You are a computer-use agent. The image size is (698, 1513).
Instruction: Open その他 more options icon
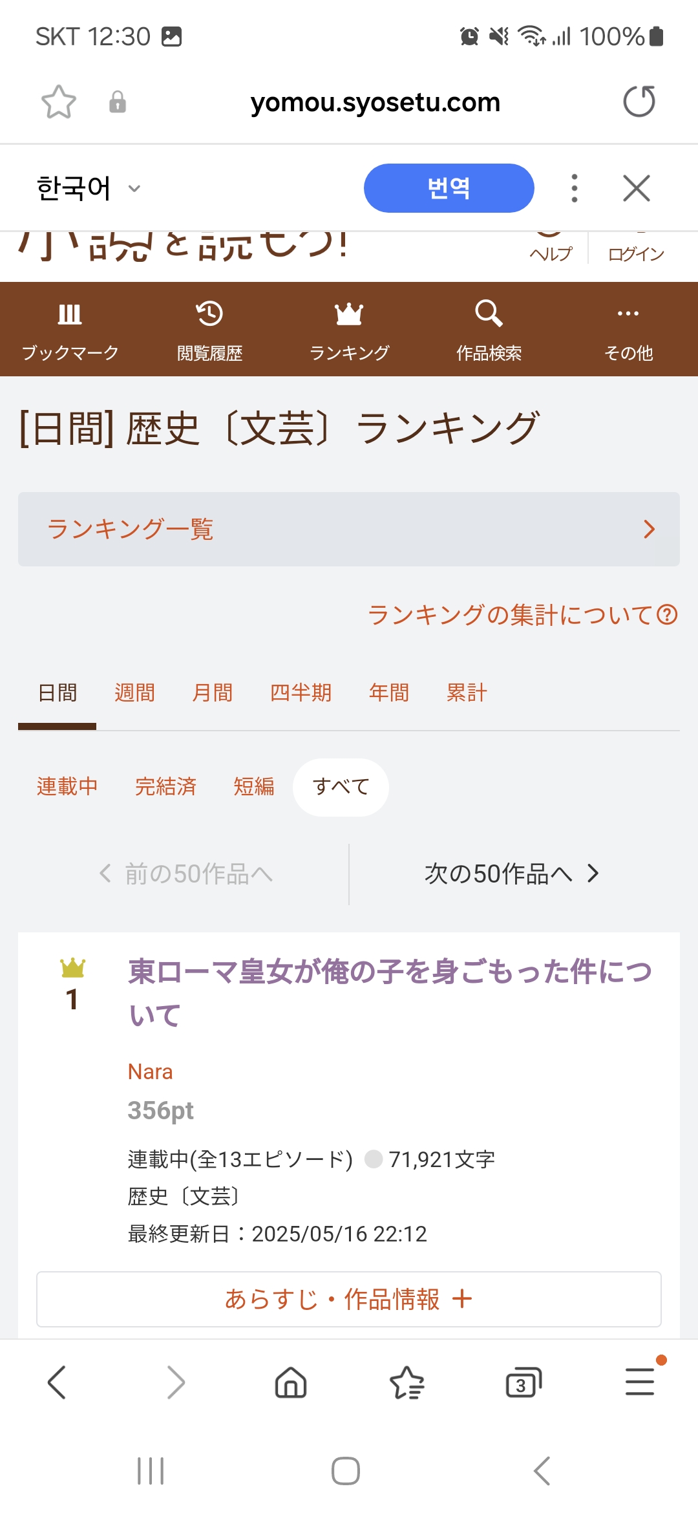point(628,314)
